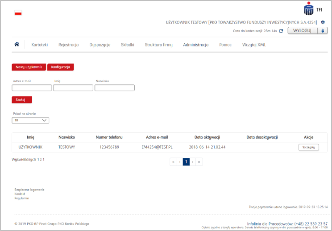Click the Konfiguracja button
Screen dimensions: 332x231
(60, 67)
